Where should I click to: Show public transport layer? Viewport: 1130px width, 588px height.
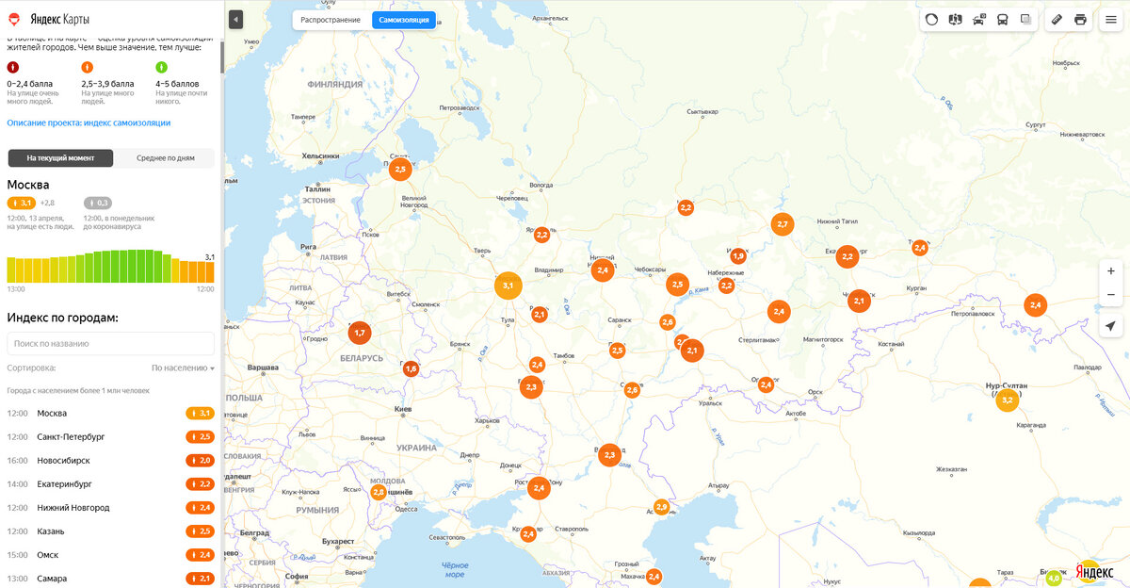coord(1003,19)
